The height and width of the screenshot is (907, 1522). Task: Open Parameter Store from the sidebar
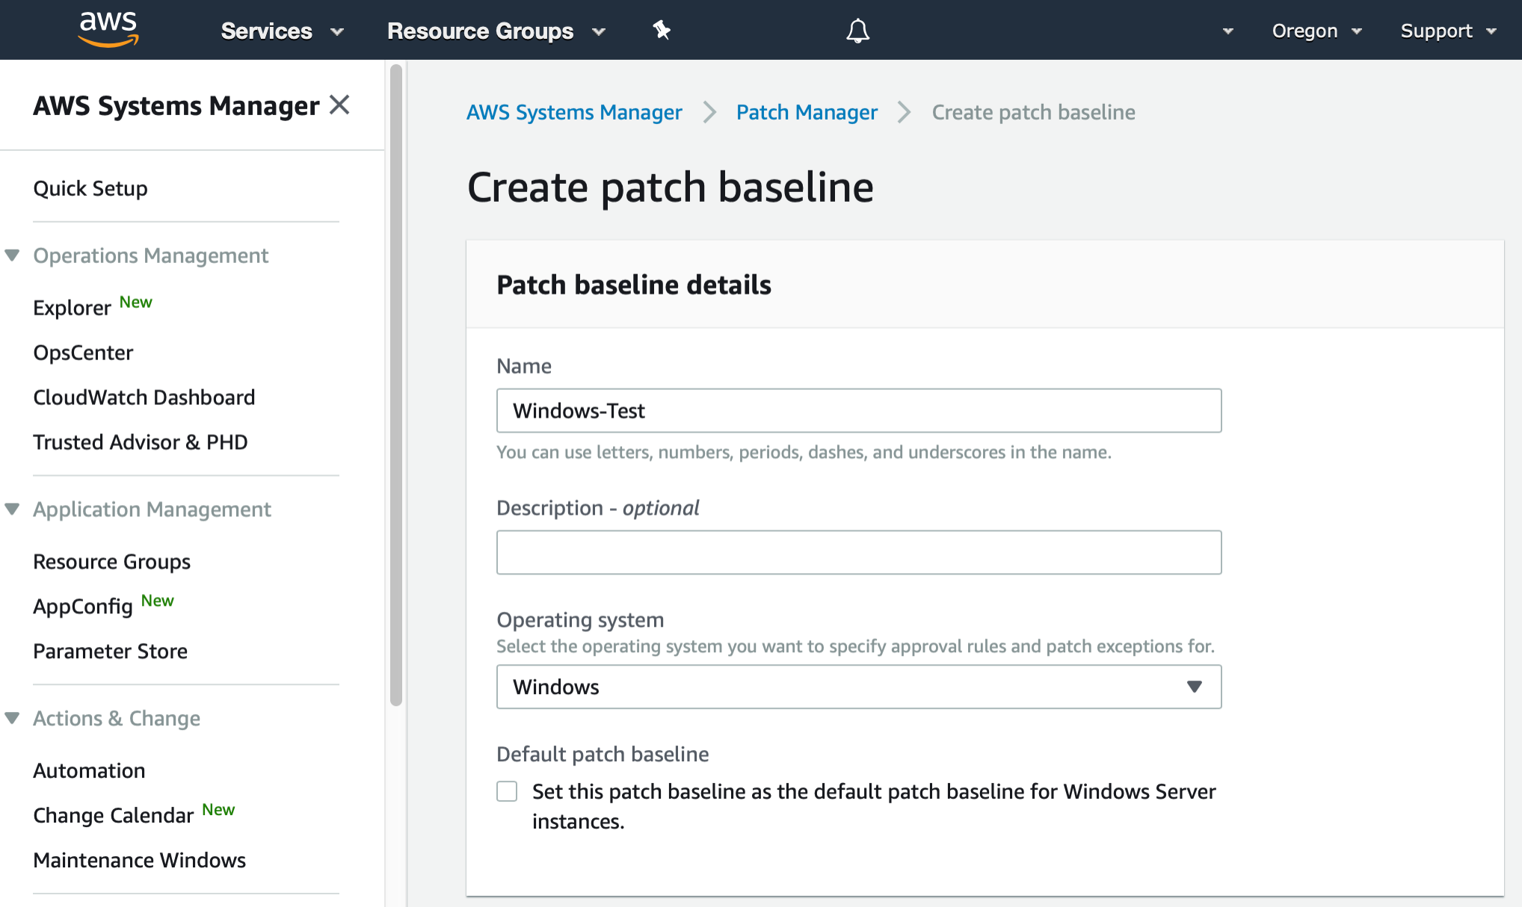[x=110, y=651]
